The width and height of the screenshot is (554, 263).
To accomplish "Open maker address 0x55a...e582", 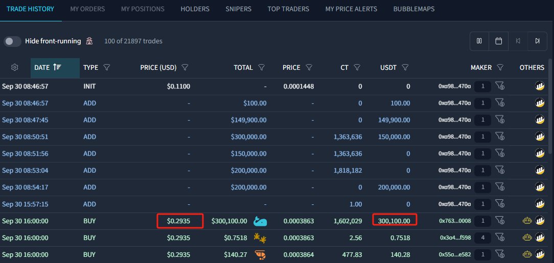I will 455,254.
